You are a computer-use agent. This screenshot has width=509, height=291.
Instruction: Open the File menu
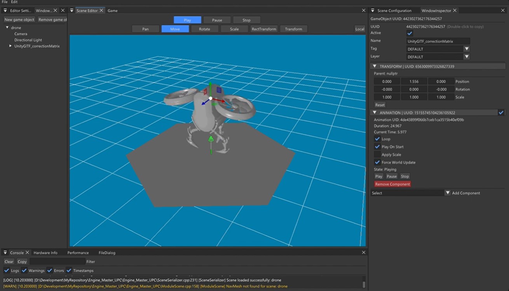click(x=5, y=2)
